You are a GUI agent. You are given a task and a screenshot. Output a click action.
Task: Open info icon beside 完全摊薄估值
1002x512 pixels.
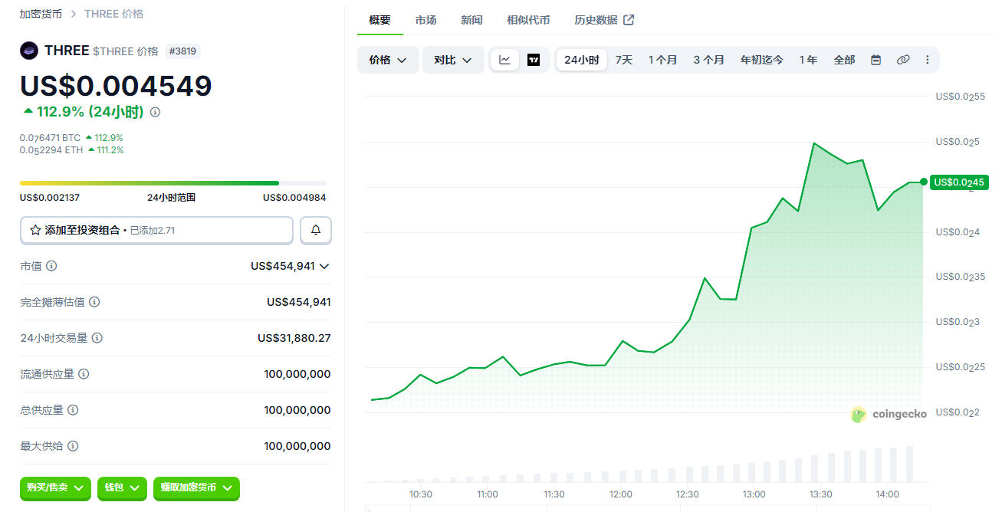coord(94,302)
